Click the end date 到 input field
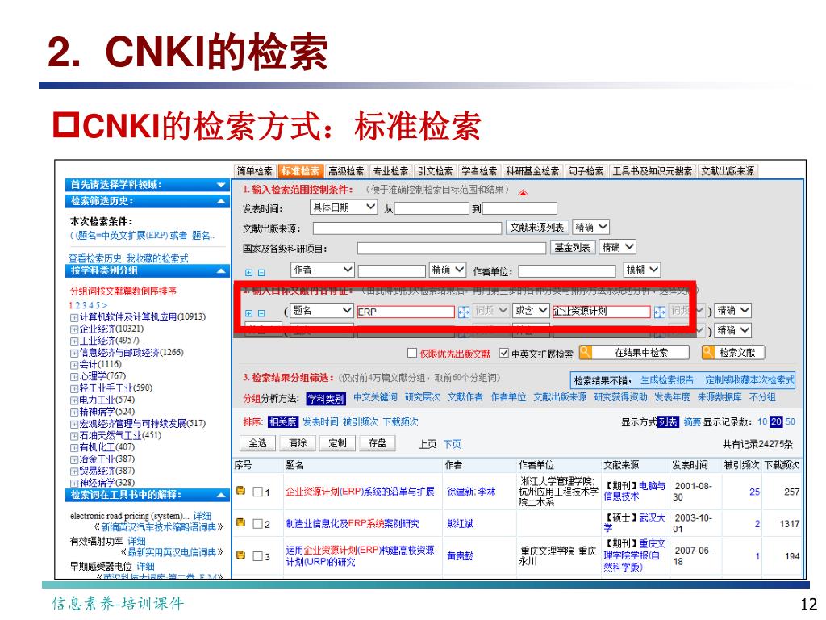Image resolution: width=826 pixels, height=620 pixels. pyautogui.click(x=520, y=208)
